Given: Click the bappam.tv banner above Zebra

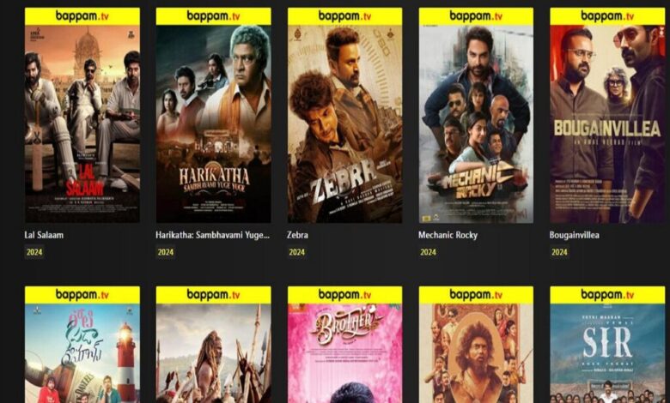Looking at the screenshot, I should click(x=344, y=16).
